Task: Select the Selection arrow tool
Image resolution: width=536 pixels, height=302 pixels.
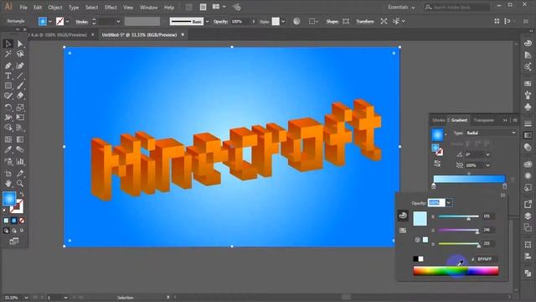Action: click(x=8, y=44)
